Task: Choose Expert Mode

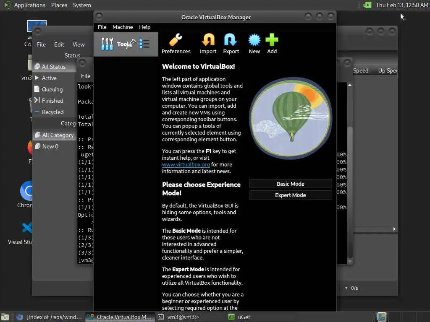Action: point(291,195)
